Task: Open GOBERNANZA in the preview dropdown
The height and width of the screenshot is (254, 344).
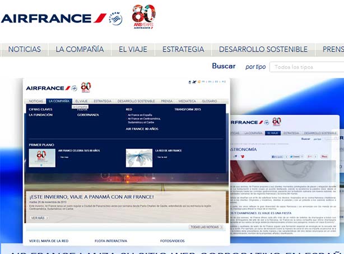Action: point(88,115)
